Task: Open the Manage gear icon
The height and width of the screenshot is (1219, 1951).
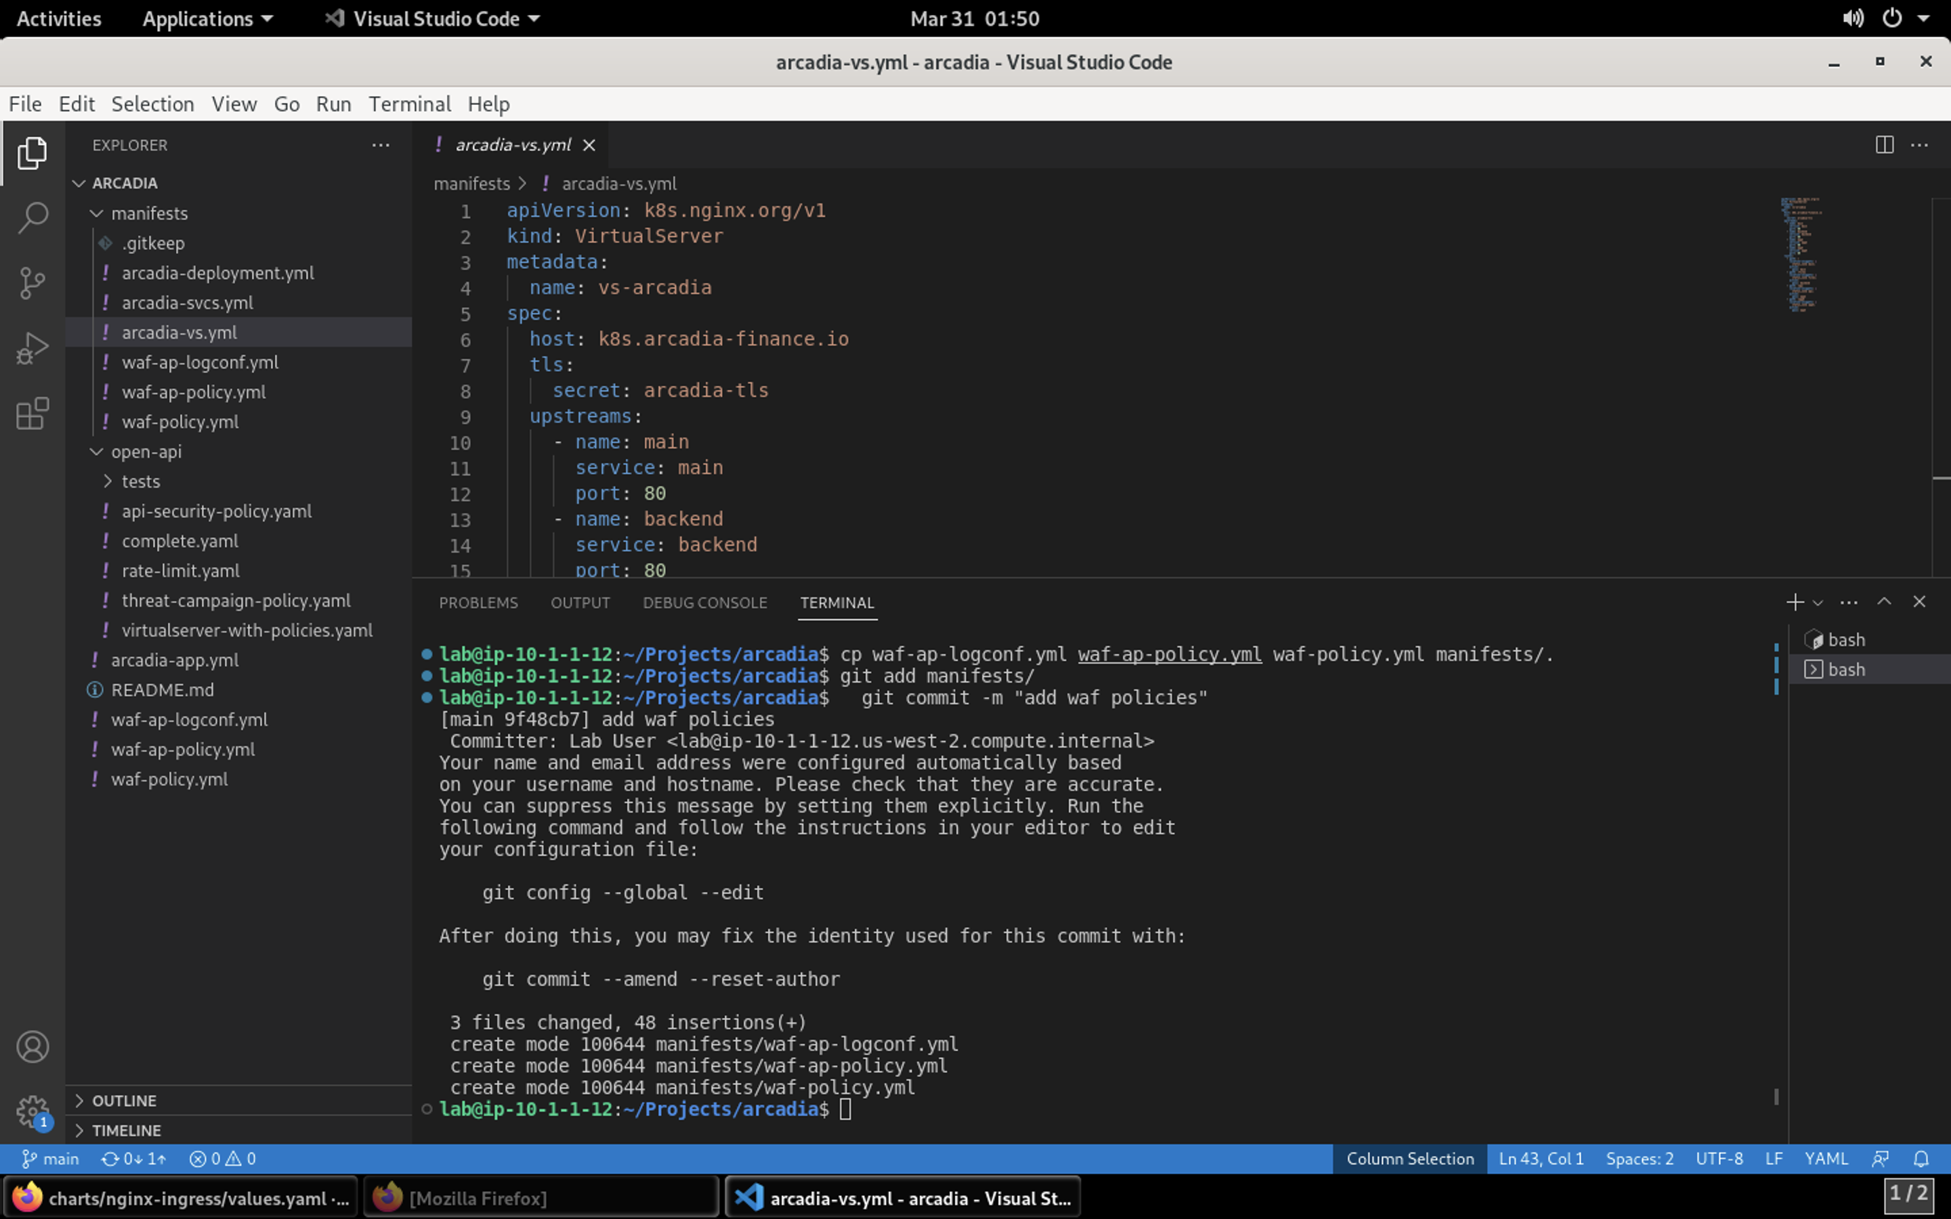Action: [x=33, y=1112]
